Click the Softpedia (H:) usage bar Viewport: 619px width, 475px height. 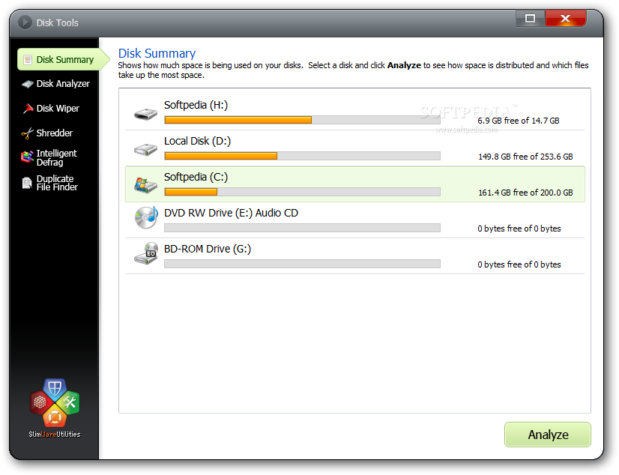click(303, 120)
